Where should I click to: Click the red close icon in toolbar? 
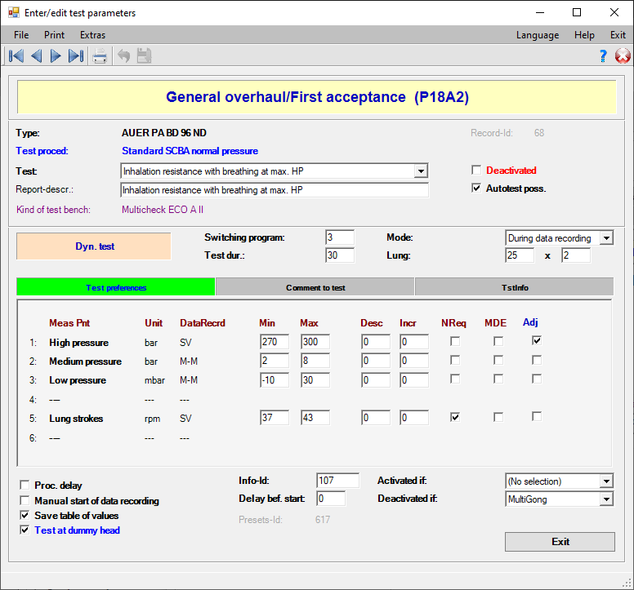(x=623, y=56)
